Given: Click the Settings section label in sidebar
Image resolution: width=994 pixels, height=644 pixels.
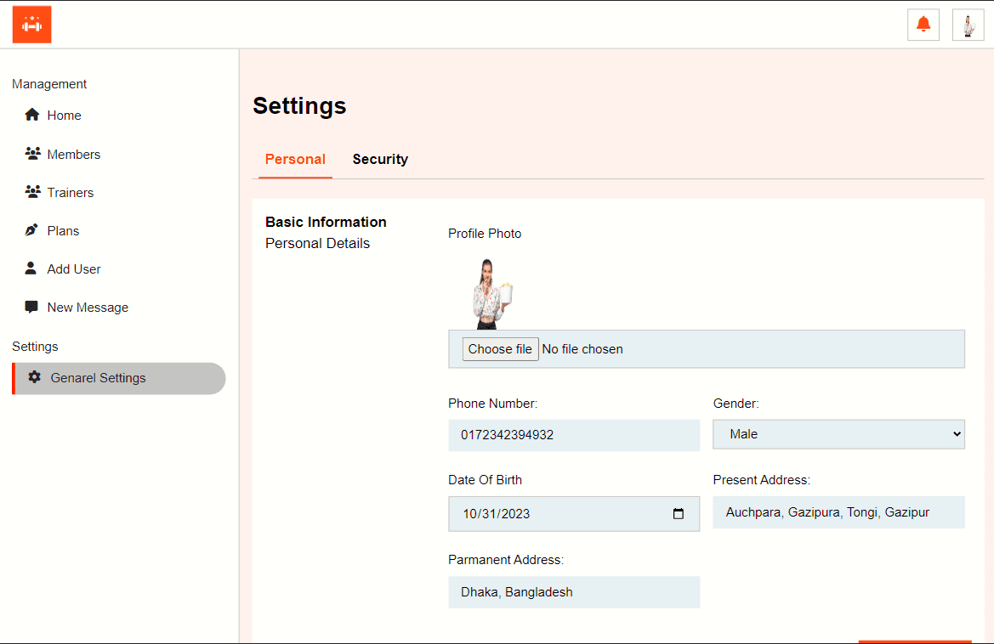Looking at the screenshot, I should pyautogui.click(x=35, y=347).
